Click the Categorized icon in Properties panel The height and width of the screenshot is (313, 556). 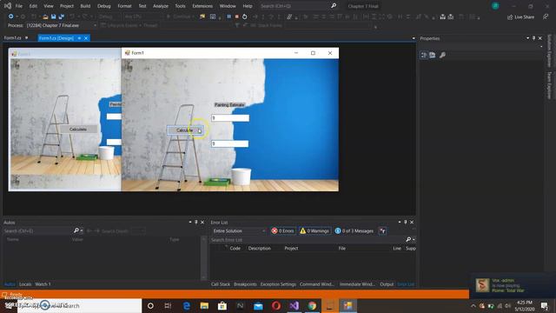pos(423,55)
